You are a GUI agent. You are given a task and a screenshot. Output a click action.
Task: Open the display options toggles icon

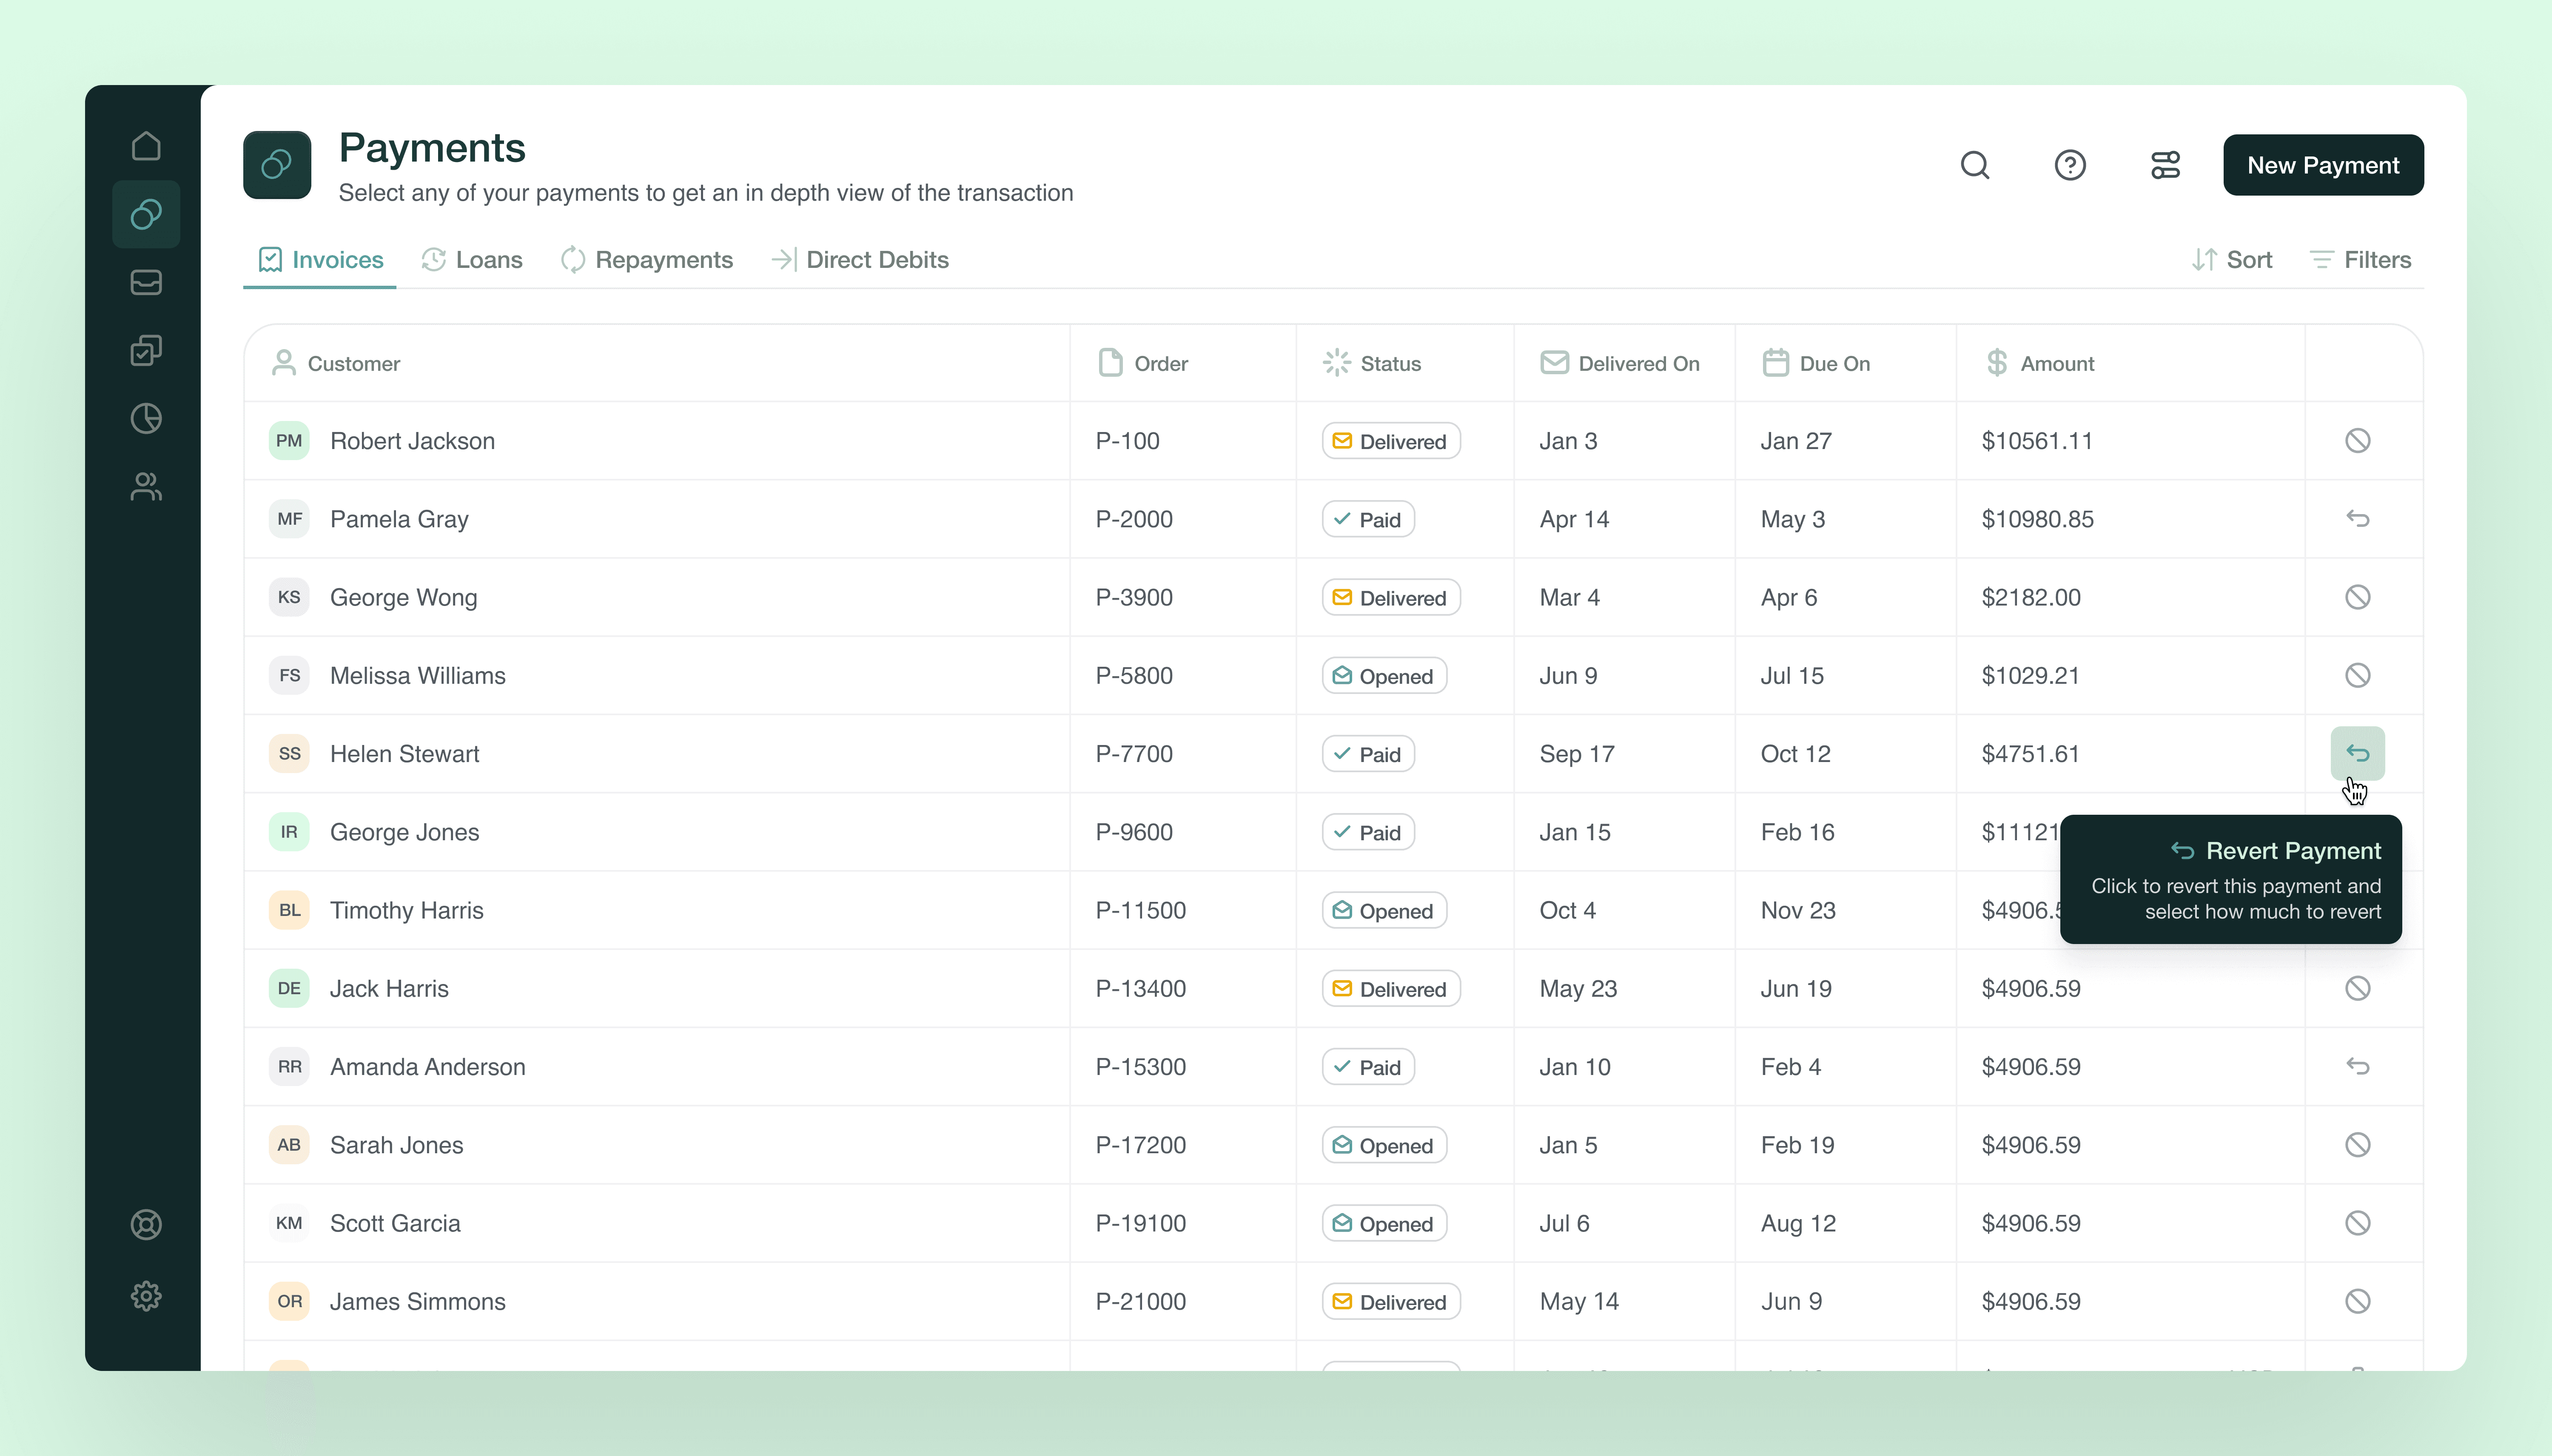(x=2165, y=165)
